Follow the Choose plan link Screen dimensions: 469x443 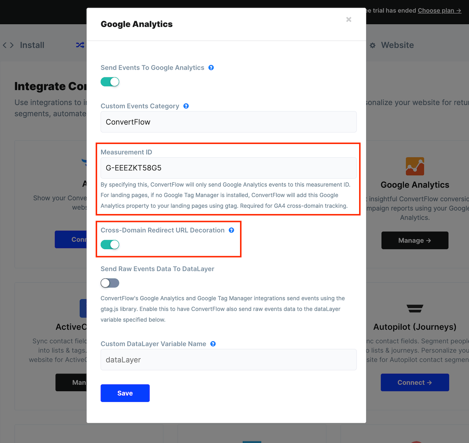coord(439,11)
